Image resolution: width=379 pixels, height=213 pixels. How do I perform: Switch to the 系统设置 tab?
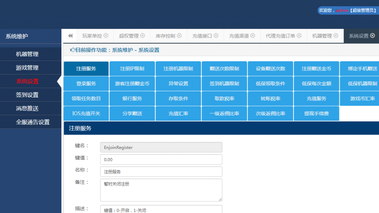[359, 36]
